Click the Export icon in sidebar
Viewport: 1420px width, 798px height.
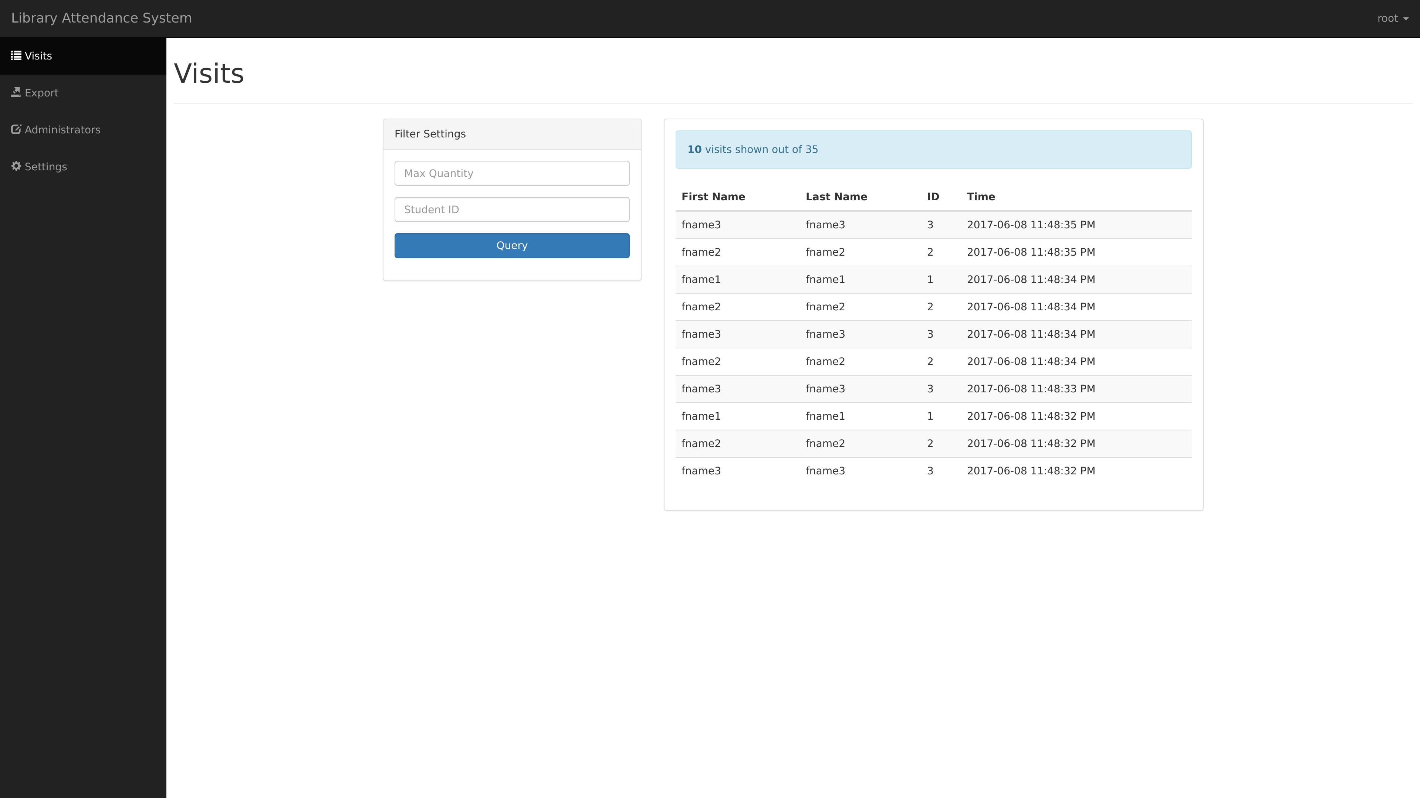coord(16,92)
